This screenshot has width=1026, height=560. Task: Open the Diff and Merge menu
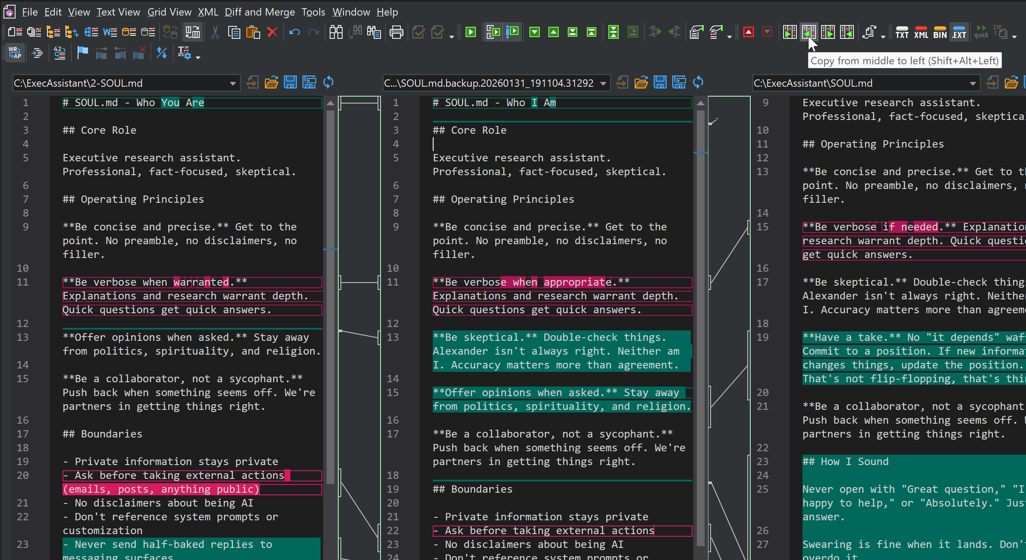coord(260,12)
